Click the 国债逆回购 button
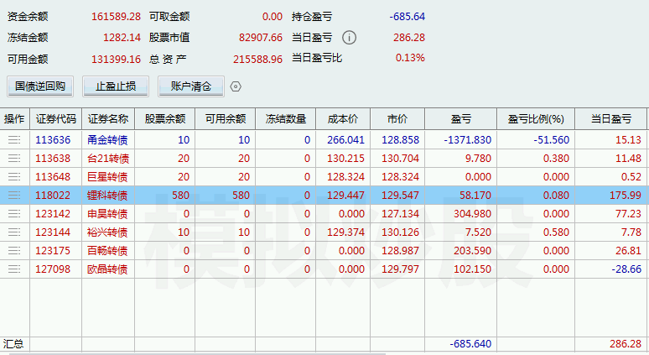 click(x=40, y=86)
